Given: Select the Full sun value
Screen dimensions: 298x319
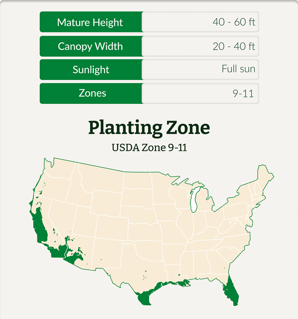Looking at the screenshot, I should 238,69.
